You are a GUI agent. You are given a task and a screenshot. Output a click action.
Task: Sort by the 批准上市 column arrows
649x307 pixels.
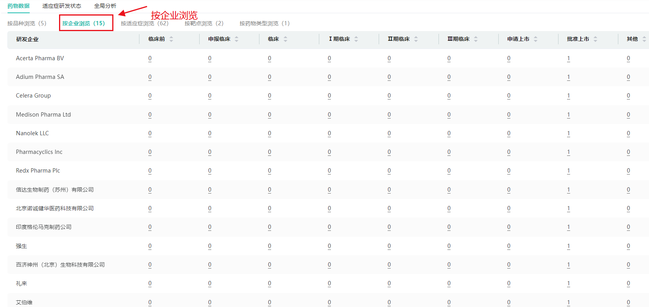point(595,39)
